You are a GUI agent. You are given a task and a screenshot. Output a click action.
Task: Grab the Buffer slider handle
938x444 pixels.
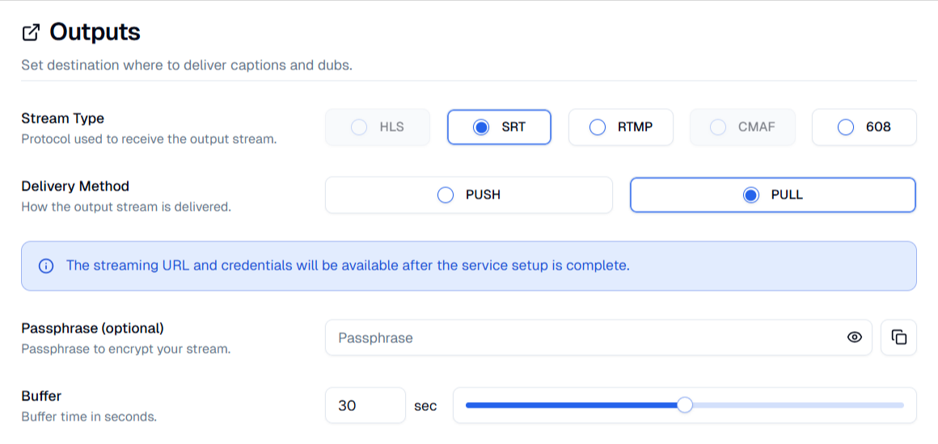(684, 405)
